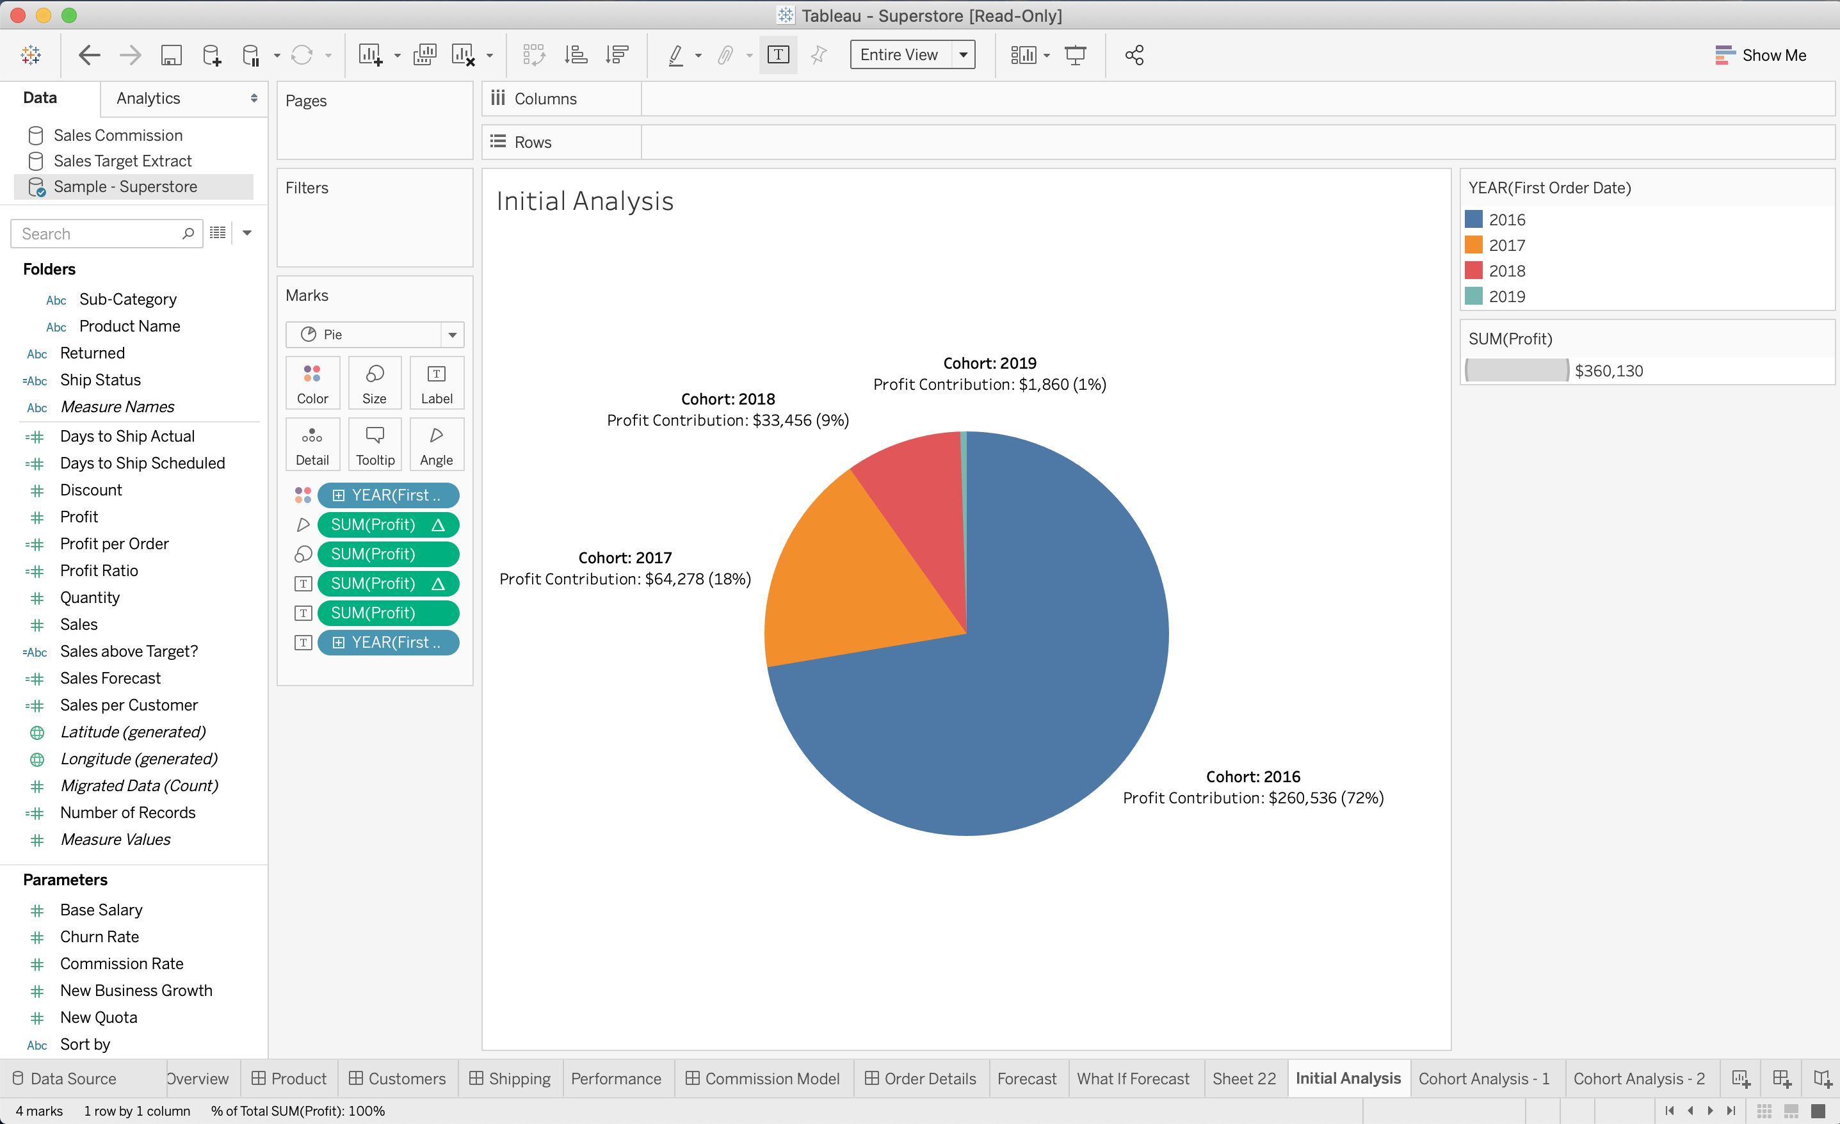1840x1124 pixels.
Task: Click the Add new data source icon
Action: pyautogui.click(x=211, y=54)
